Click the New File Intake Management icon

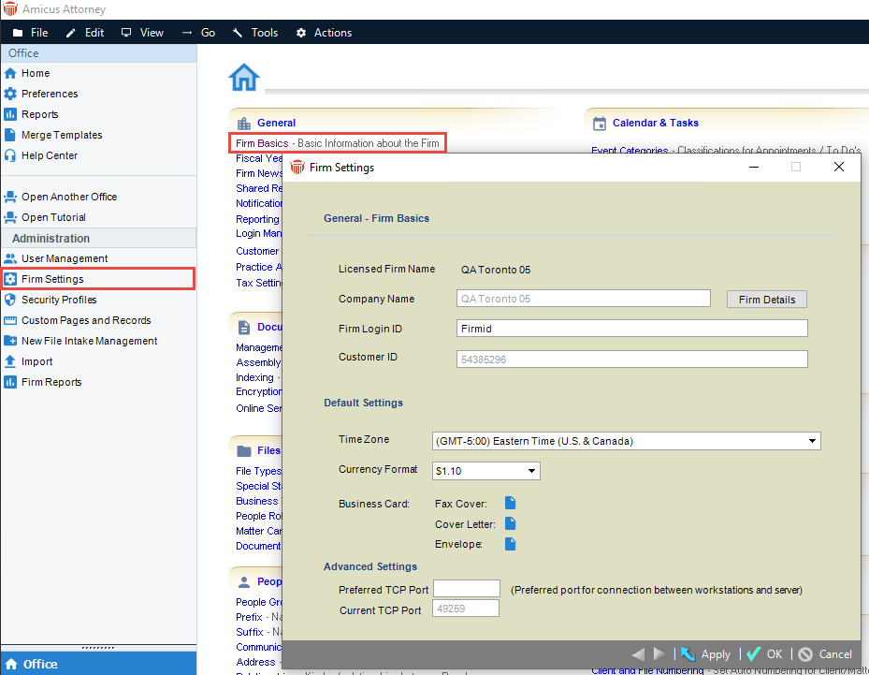click(x=10, y=341)
